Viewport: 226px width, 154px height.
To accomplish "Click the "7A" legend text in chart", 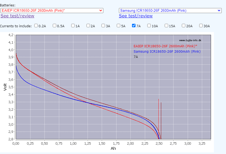I will tap(136, 57).
